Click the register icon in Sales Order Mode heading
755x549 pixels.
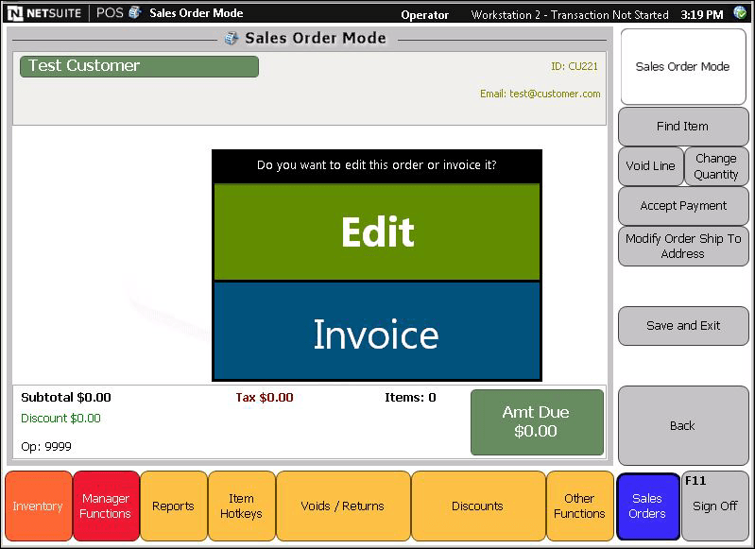(232, 38)
